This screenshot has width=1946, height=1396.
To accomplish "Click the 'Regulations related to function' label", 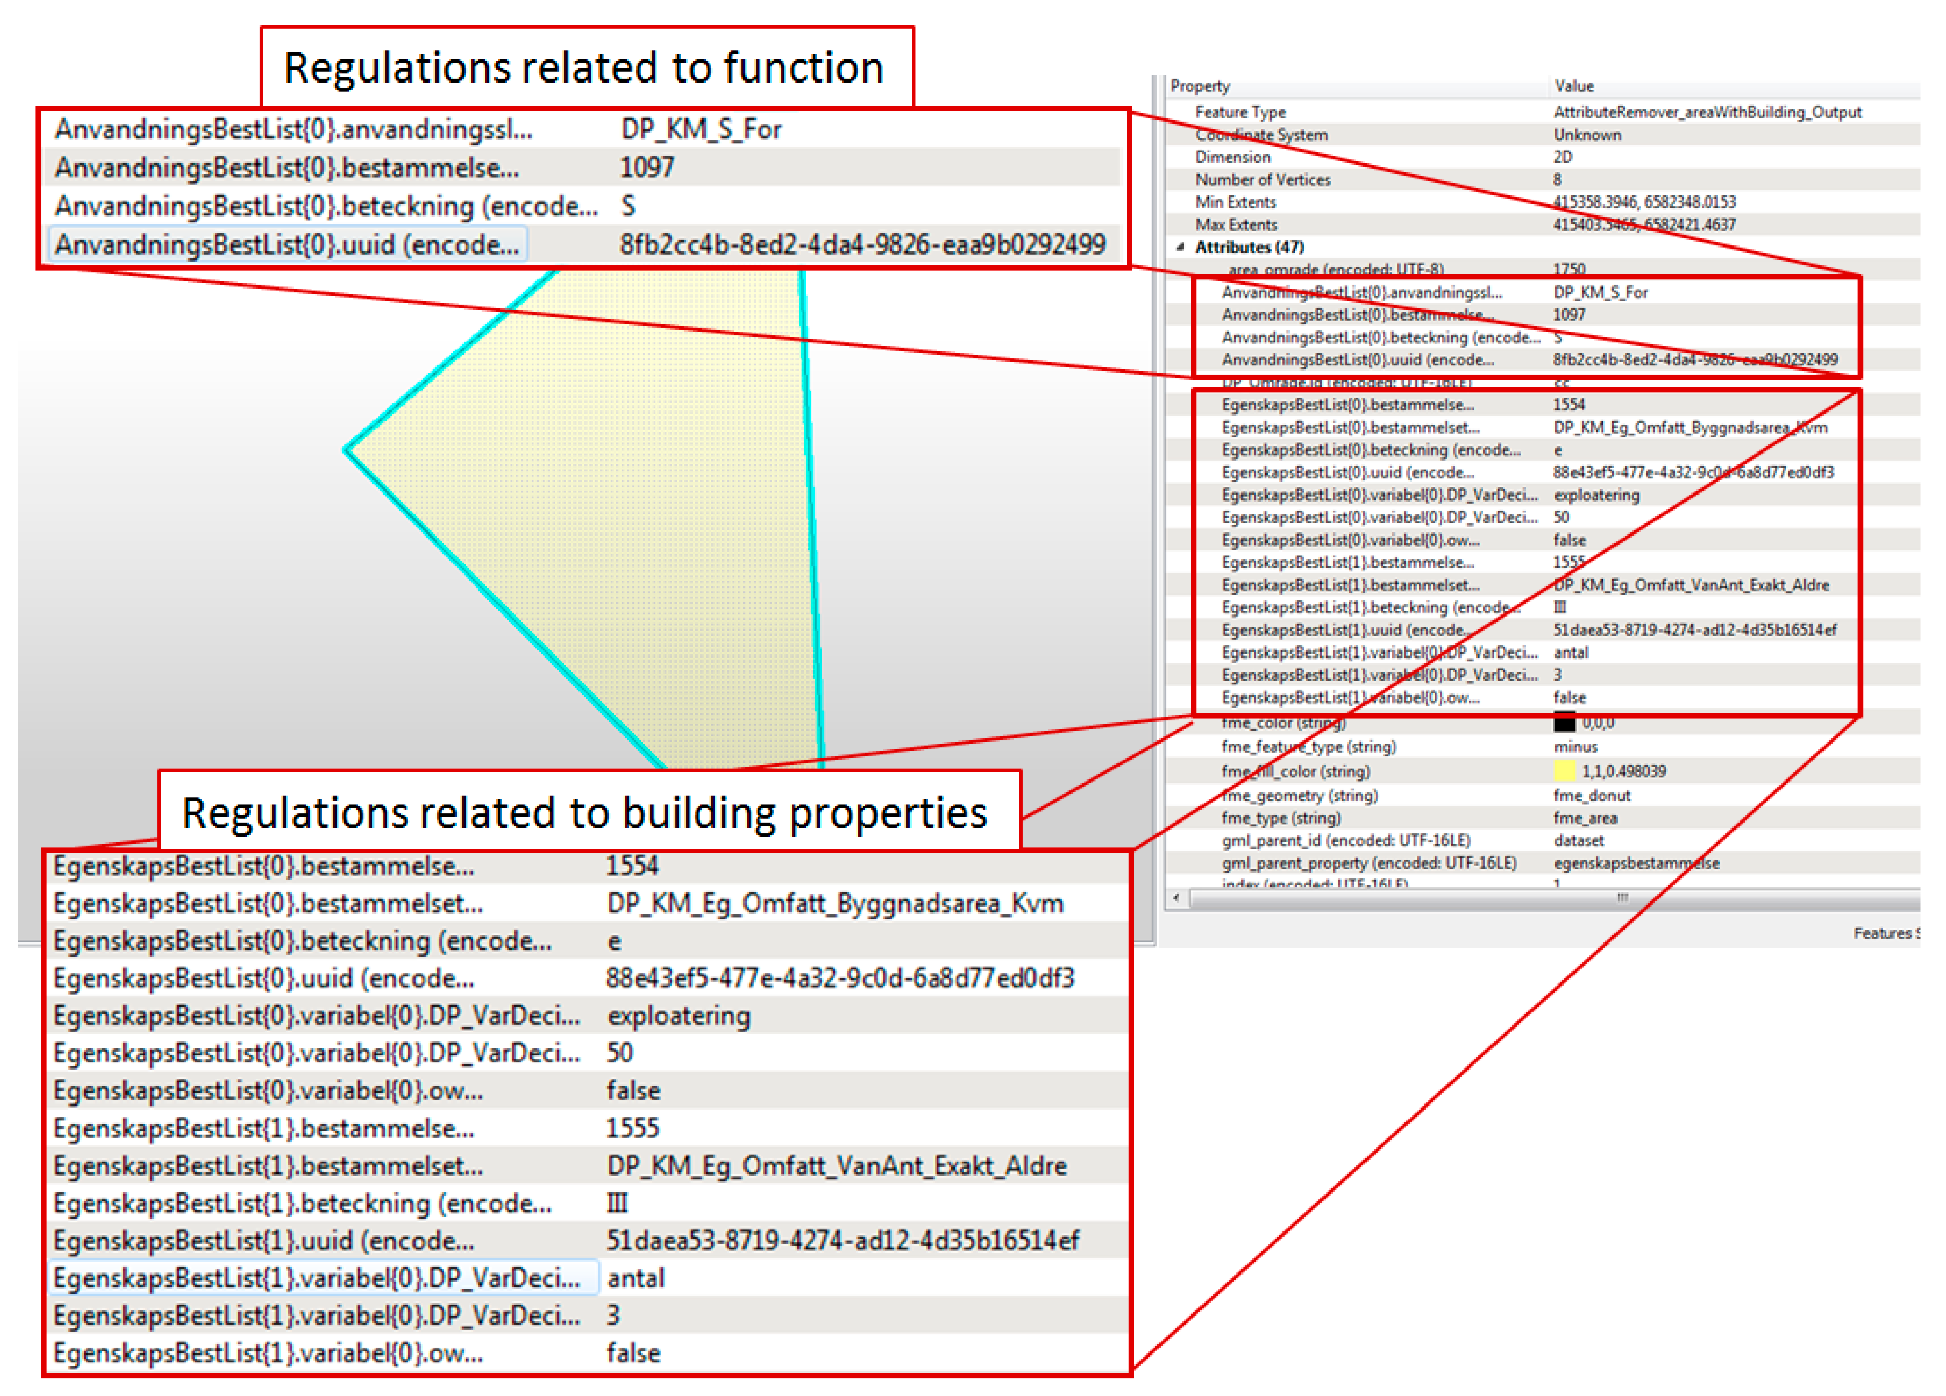I will tap(584, 68).
